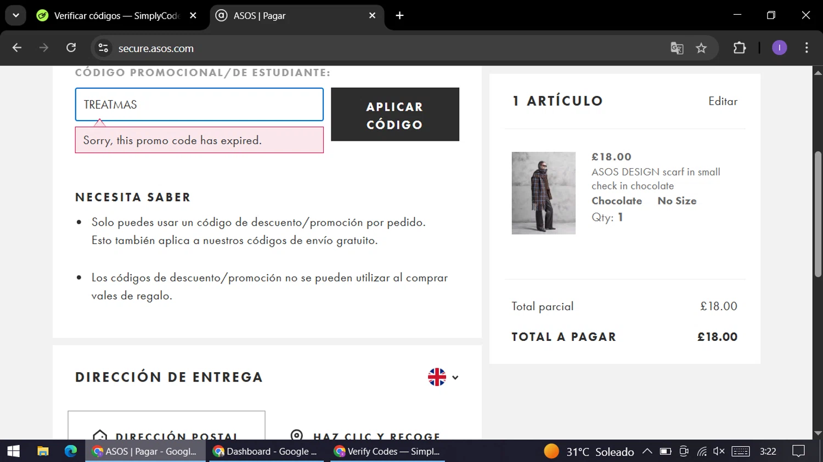Close the ASOS | Pagar tab
823x462 pixels.
point(372,15)
